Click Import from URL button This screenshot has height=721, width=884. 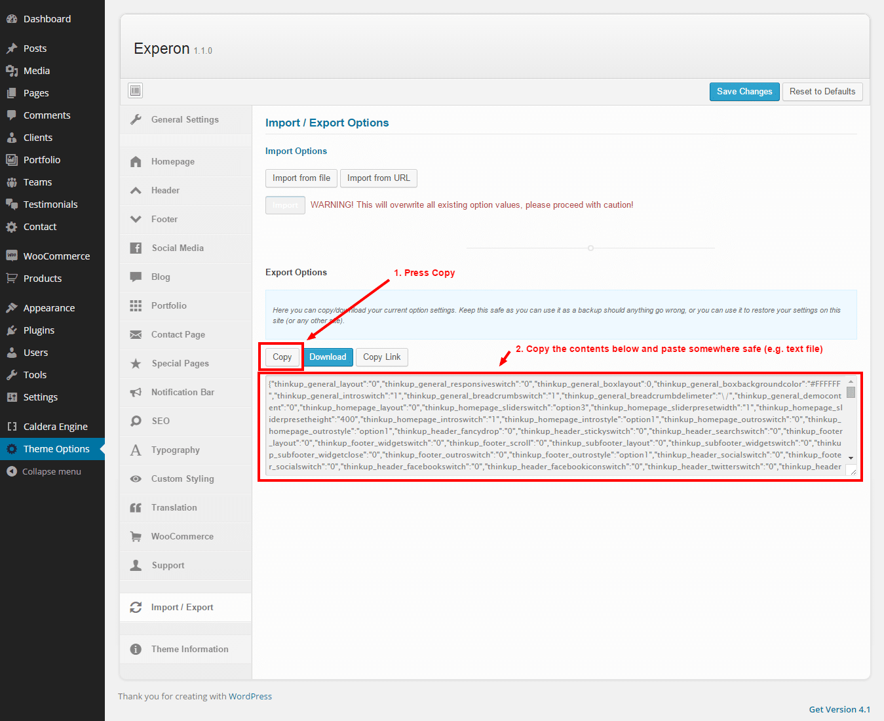point(379,178)
